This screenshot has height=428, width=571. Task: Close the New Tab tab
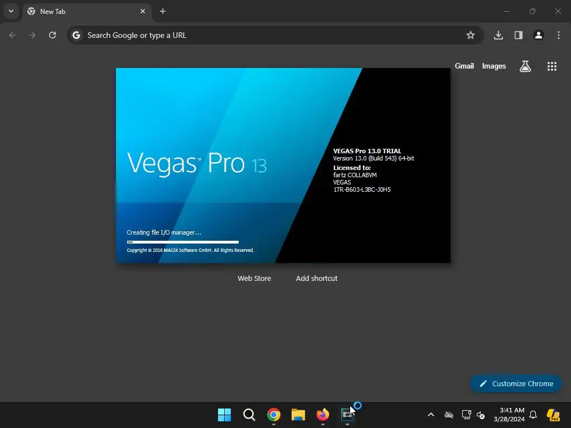coord(143,11)
